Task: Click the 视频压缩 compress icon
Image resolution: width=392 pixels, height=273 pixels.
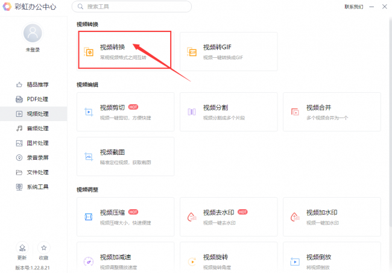Action: pos(89,217)
